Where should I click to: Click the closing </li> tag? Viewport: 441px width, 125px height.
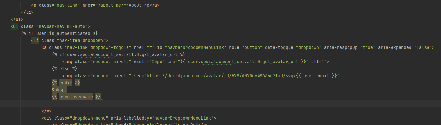tap(27, 13)
